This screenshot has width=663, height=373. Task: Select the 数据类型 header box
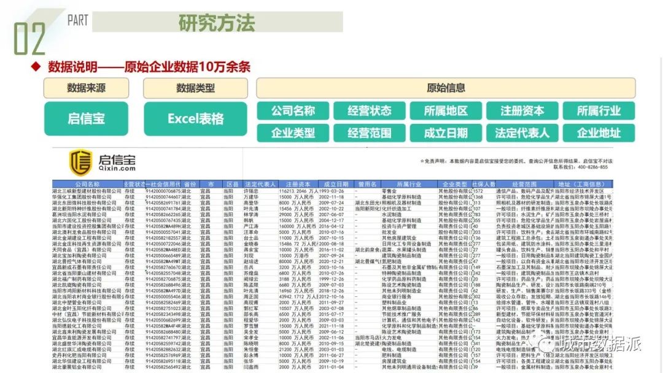[195, 88]
